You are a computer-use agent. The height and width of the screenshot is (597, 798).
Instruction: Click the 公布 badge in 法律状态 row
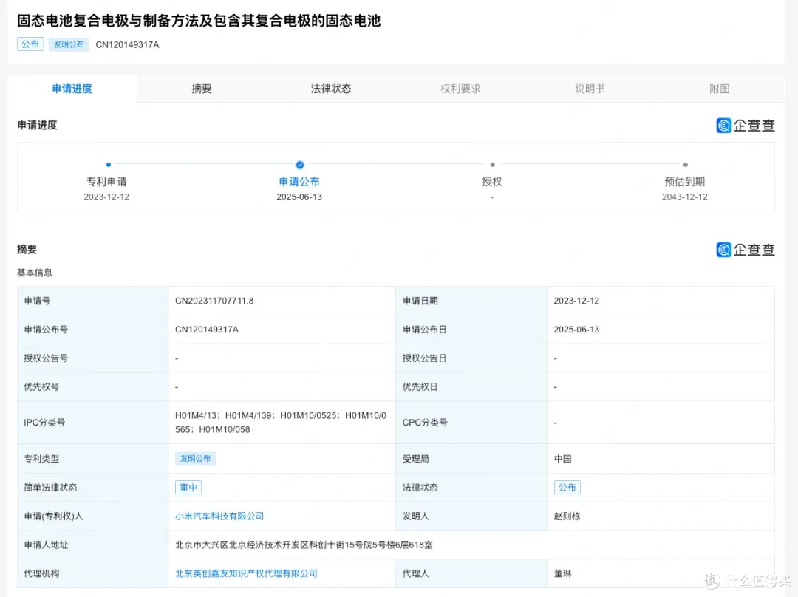click(567, 488)
